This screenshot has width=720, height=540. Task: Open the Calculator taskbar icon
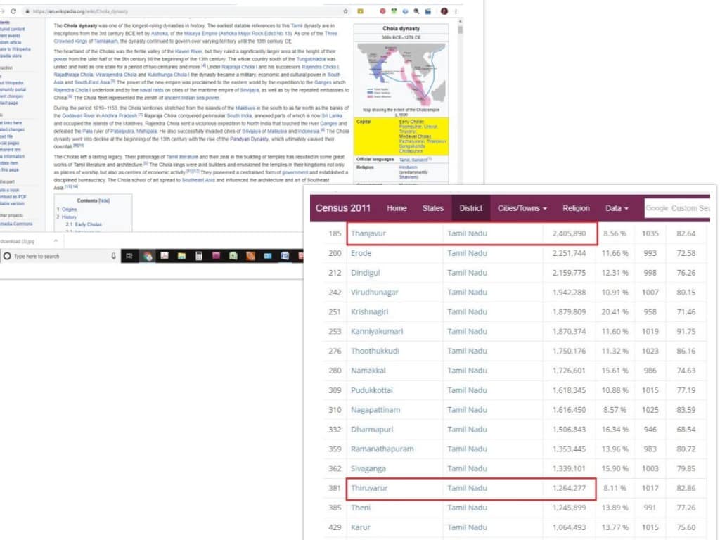199,256
